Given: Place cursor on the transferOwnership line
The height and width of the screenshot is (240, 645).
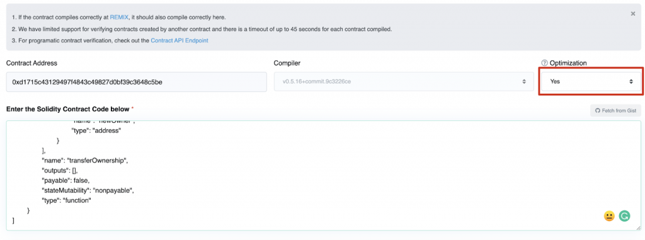Looking at the screenshot, I should pyautogui.click(x=85, y=161).
